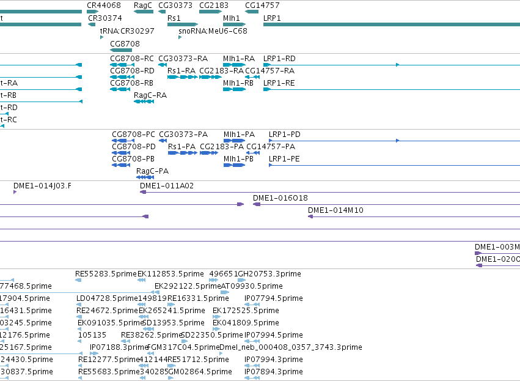Open transcript Mlh1-RB label

tap(238, 83)
